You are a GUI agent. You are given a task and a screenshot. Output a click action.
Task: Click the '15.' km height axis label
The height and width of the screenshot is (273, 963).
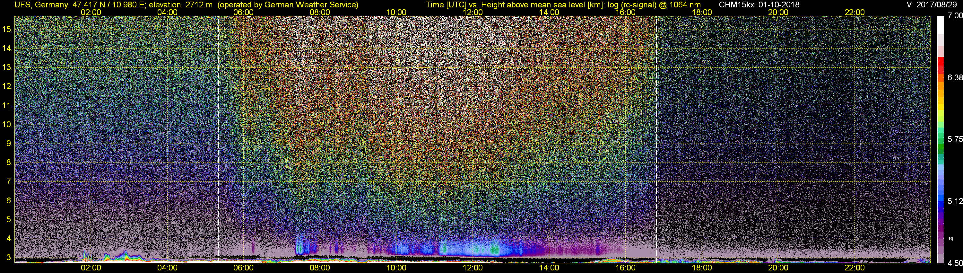[7, 29]
